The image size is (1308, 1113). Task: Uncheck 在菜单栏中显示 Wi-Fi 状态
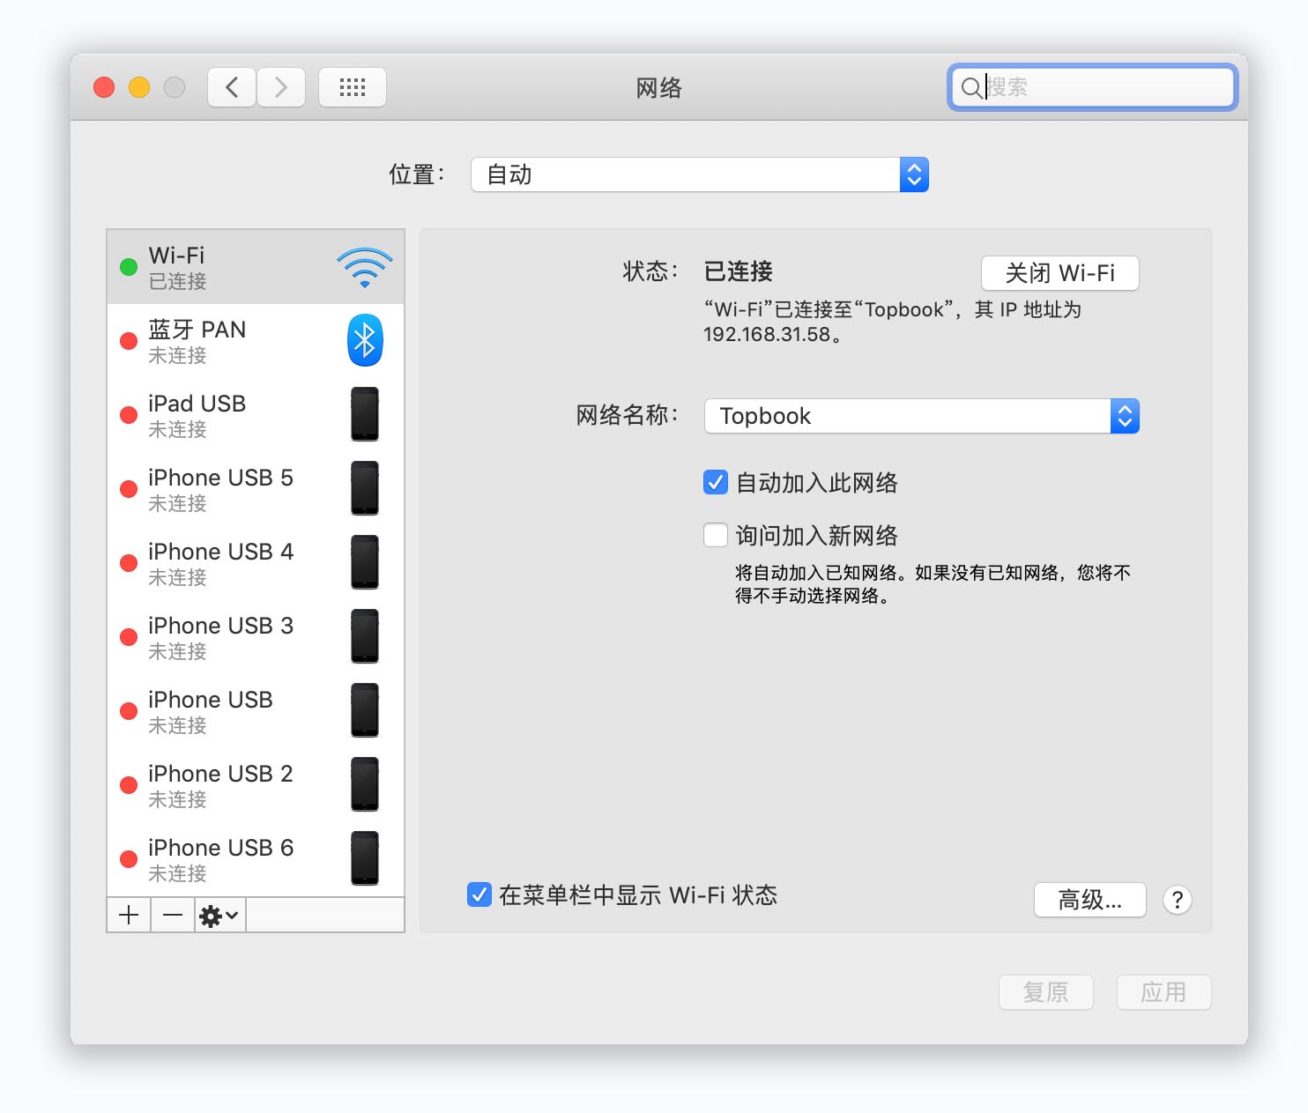pos(479,895)
